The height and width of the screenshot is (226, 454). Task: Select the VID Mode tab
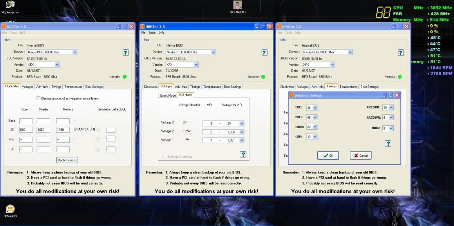pos(185,95)
